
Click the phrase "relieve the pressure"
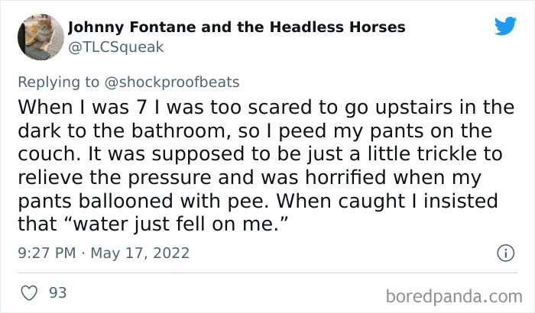coord(107,179)
